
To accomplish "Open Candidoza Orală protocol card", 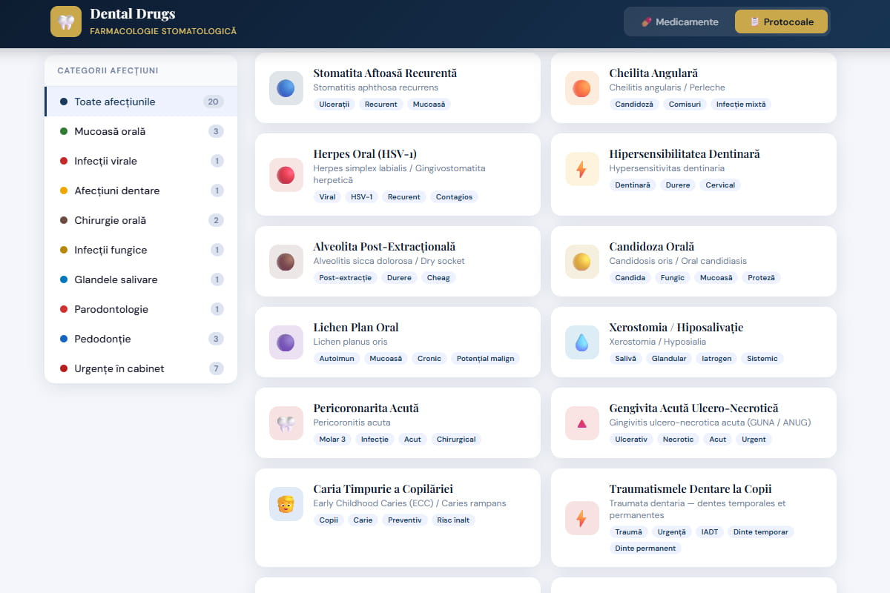I will coord(693,262).
